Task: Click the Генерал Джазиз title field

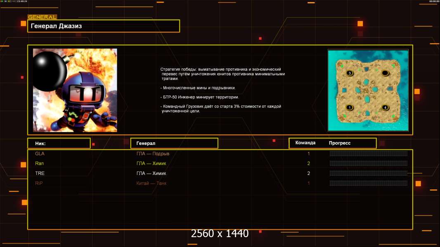Action: coord(103,26)
